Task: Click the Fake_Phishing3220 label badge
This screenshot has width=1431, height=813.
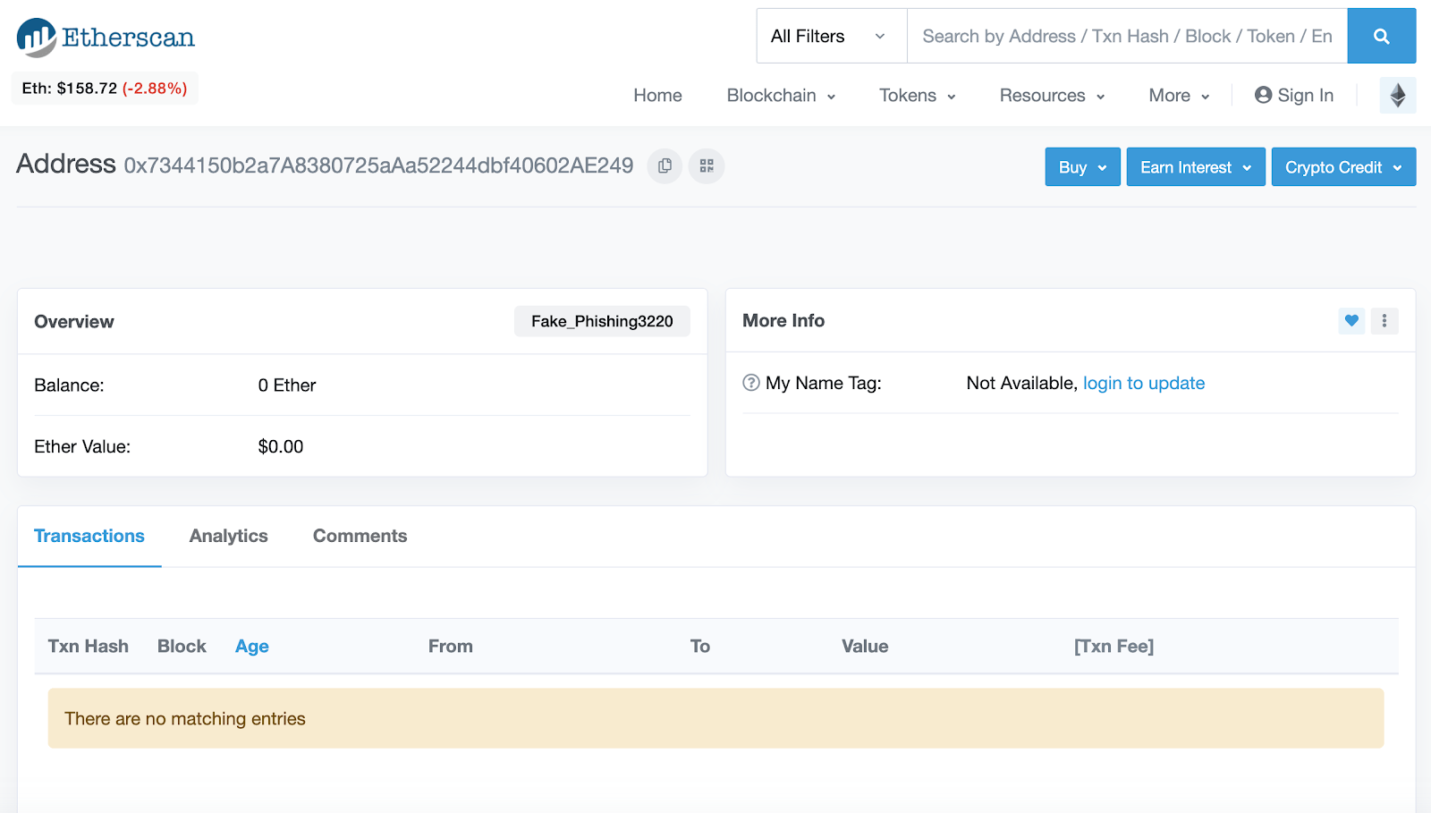Action: (x=601, y=320)
